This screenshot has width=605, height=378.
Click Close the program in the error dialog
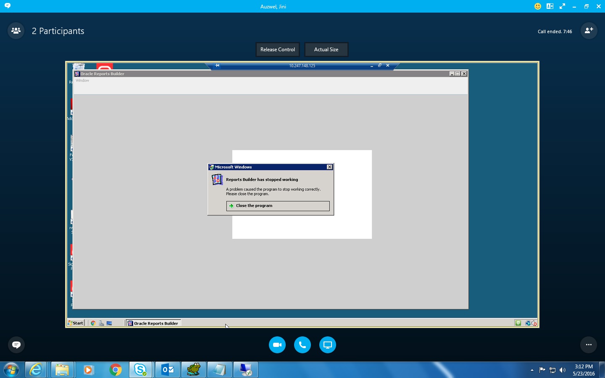[x=278, y=206]
